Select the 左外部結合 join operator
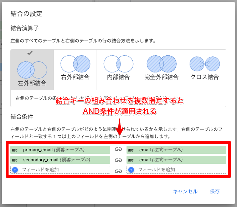237x207 pixels. tap(32, 70)
